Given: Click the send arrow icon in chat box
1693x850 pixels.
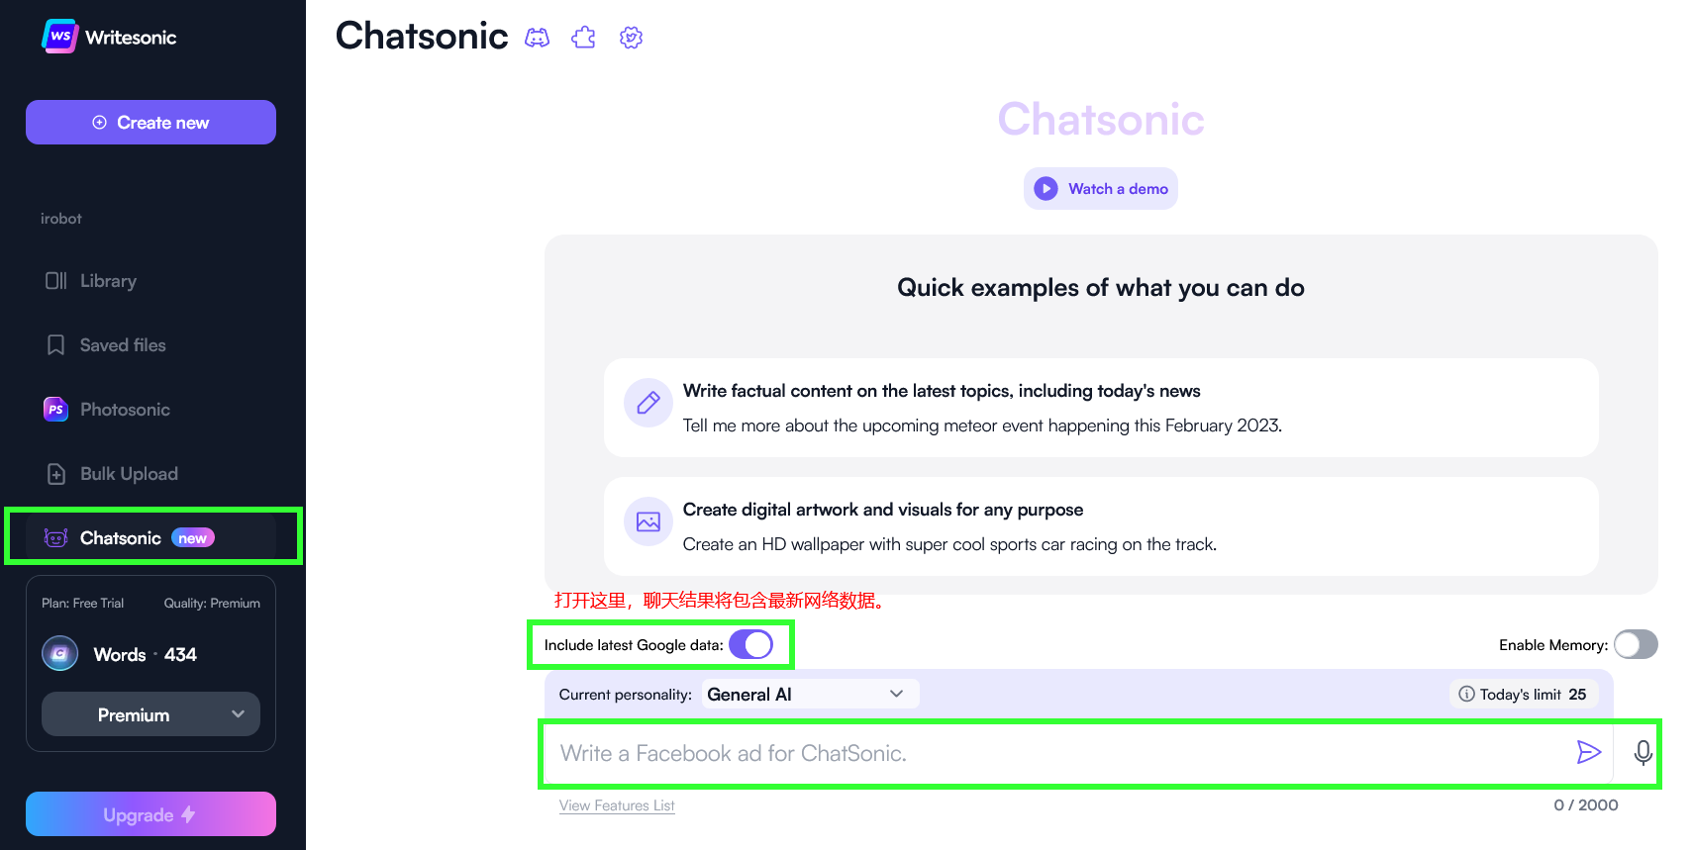Looking at the screenshot, I should [1588, 753].
